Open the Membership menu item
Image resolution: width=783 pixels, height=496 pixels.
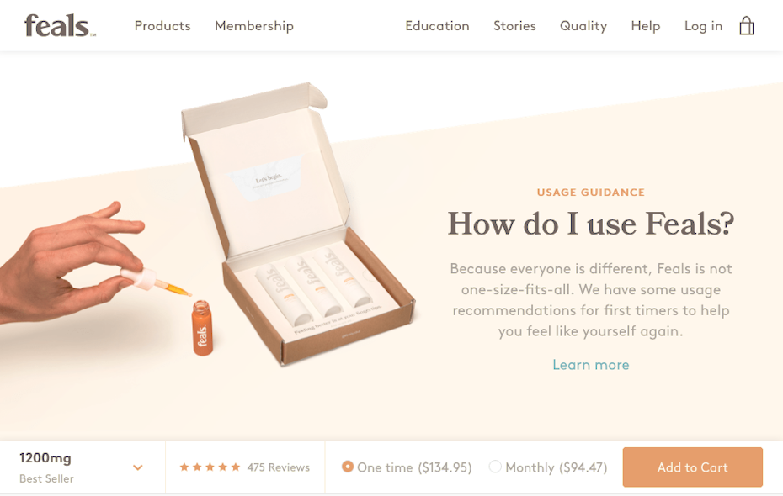254,26
